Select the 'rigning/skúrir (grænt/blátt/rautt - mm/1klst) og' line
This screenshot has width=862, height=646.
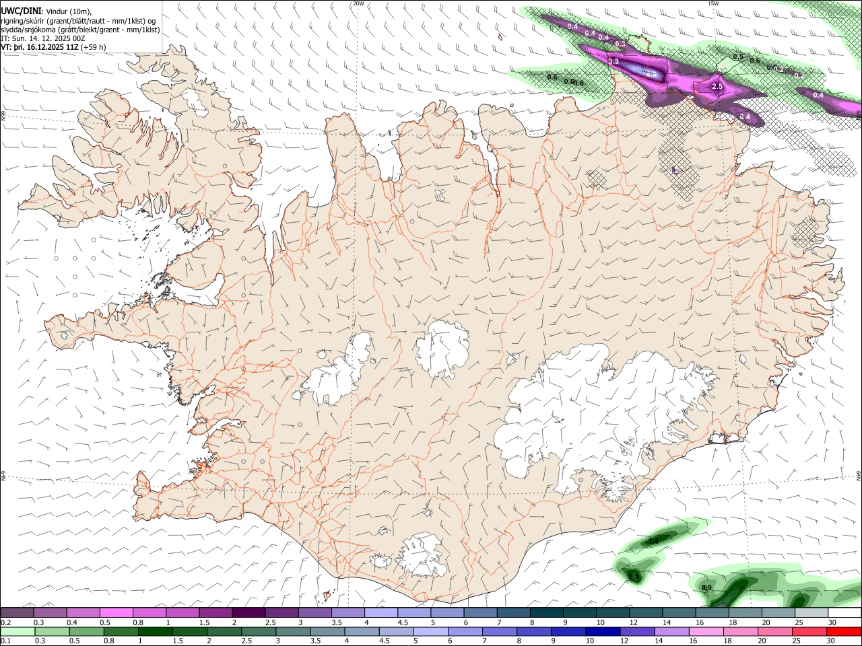(x=78, y=21)
